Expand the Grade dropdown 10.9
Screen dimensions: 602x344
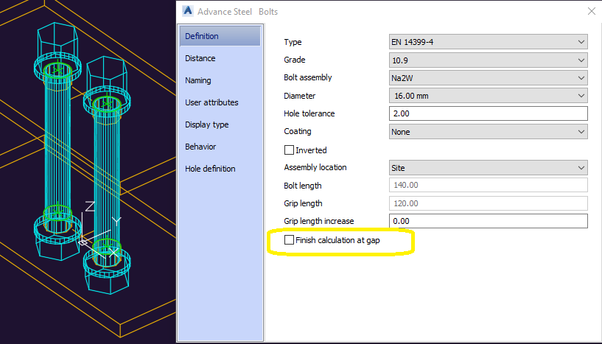[x=488, y=60]
